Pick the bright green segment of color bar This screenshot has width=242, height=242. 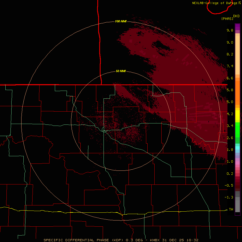(237, 130)
